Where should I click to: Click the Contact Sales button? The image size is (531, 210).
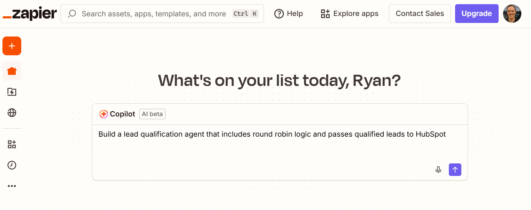pyautogui.click(x=420, y=13)
